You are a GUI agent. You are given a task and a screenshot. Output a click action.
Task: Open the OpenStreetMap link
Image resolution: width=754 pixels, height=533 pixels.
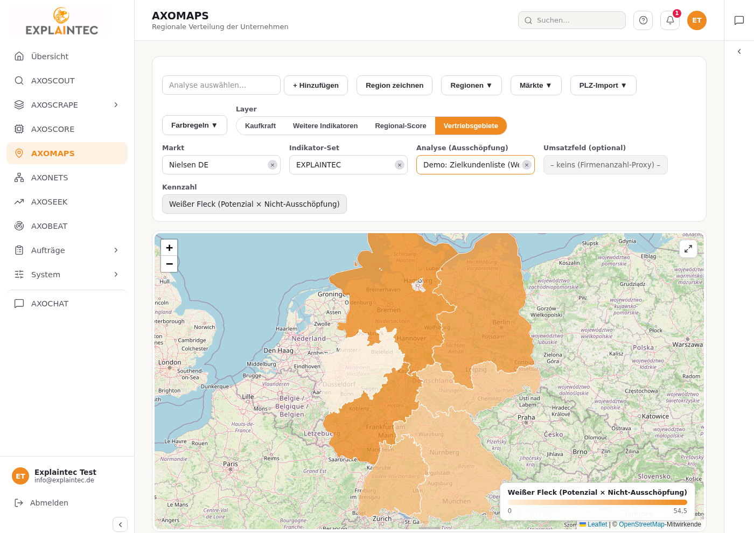click(x=641, y=524)
